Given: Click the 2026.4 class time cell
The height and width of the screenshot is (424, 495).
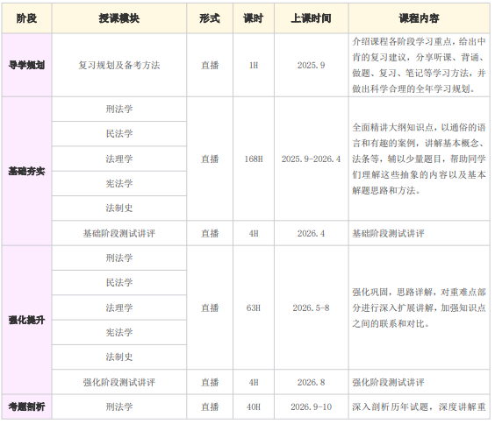Looking at the screenshot, I should [x=312, y=233].
